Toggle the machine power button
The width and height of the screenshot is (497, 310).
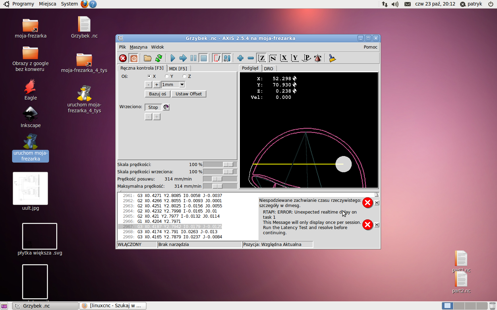click(x=134, y=58)
